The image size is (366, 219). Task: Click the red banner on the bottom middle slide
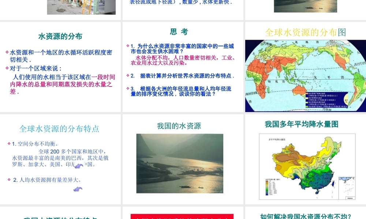click(182, 216)
